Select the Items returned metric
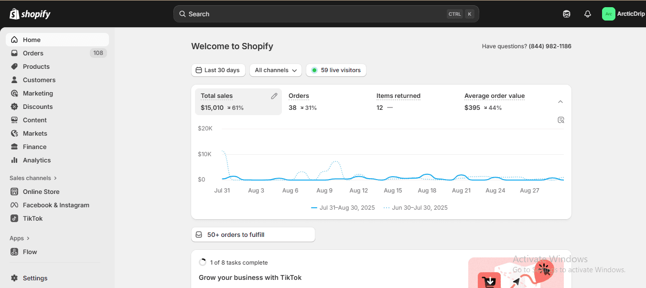Image resolution: width=646 pixels, height=288 pixels. pos(414,102)
